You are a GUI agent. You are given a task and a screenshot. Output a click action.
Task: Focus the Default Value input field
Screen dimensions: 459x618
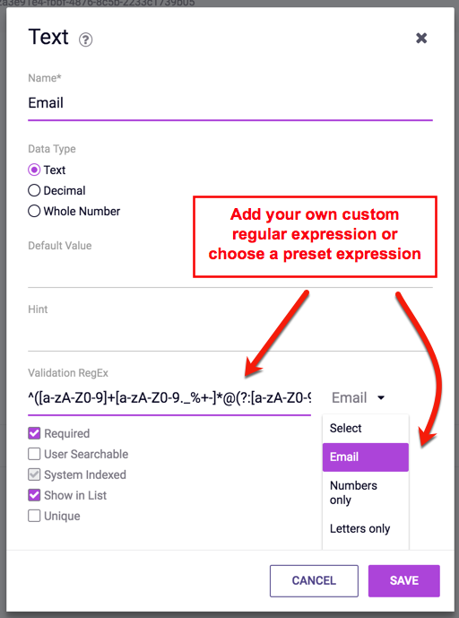(x=230, y=272)
